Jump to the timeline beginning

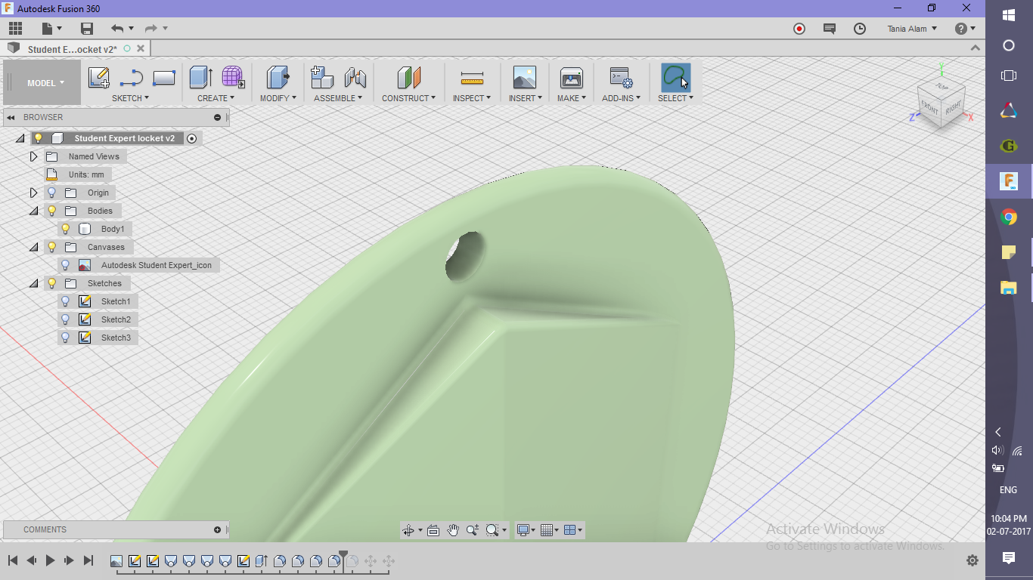click(13, 560)
